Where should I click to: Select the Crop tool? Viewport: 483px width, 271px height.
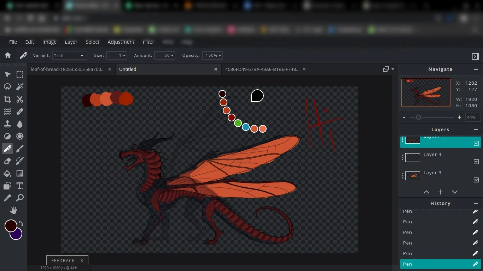pos(7,99)
